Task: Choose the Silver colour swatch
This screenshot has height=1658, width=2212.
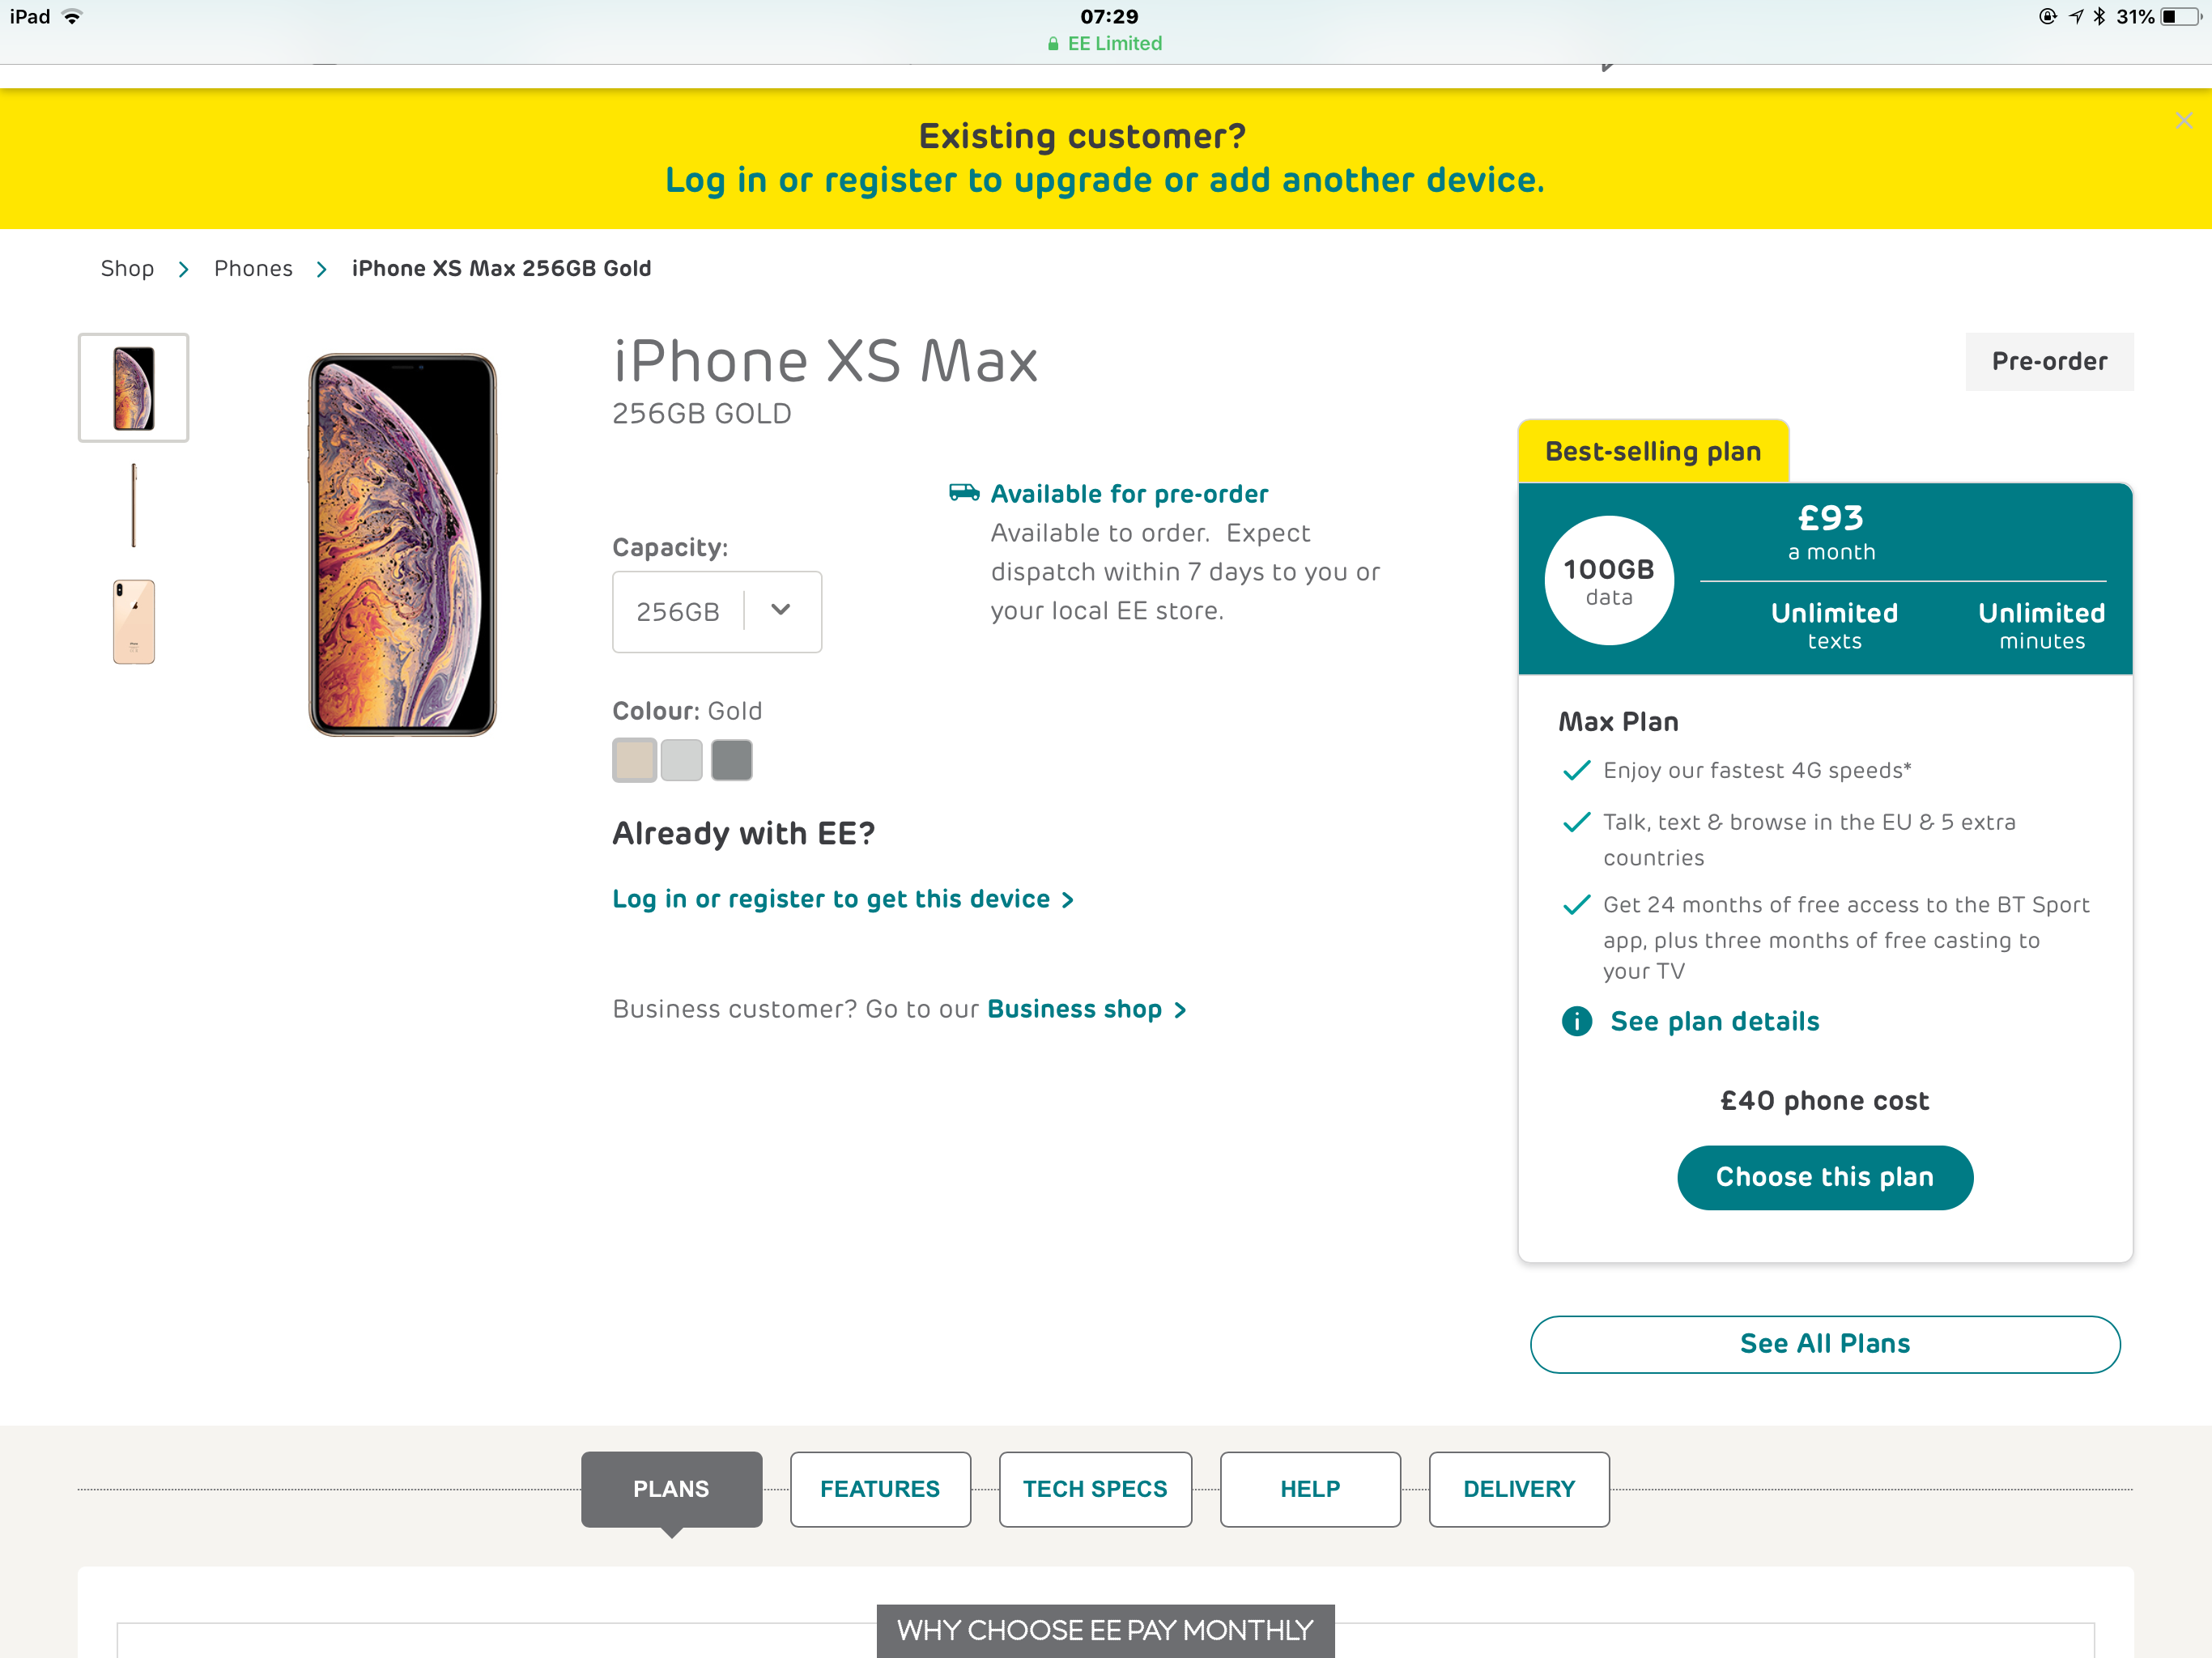Action: point(682,760)
